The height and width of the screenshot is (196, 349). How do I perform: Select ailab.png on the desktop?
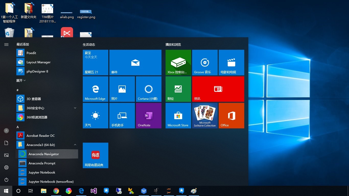point(67,15)
